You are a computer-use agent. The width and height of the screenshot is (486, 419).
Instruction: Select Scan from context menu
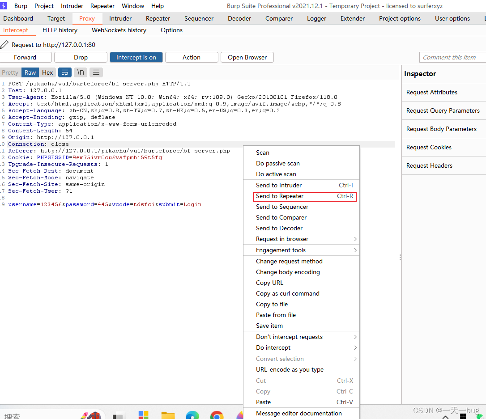click(x=301, y=152)
